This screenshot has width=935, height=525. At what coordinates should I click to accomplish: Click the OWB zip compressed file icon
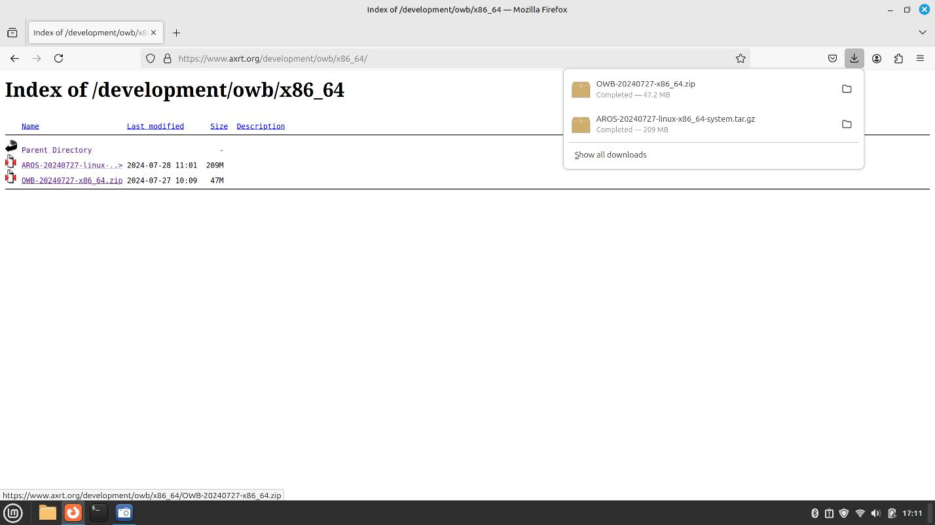[x=11, y=177]
